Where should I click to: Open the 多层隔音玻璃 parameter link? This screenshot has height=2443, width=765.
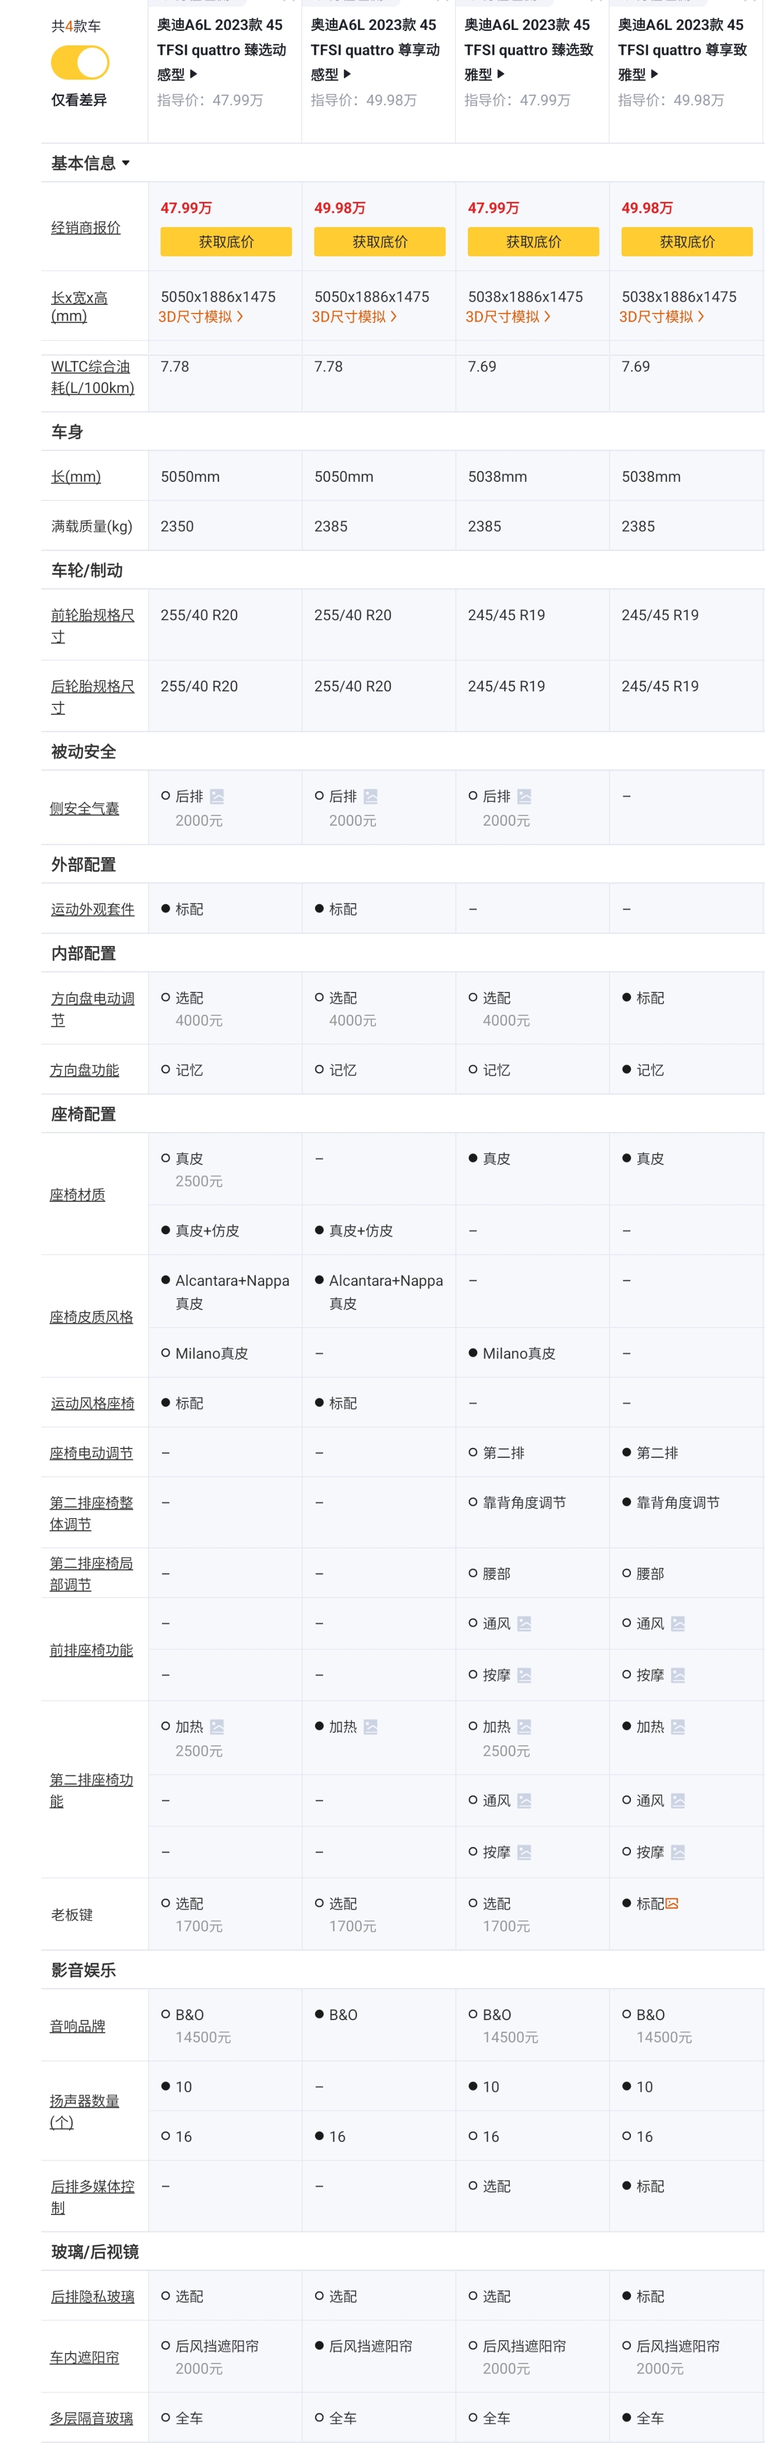91,2419
